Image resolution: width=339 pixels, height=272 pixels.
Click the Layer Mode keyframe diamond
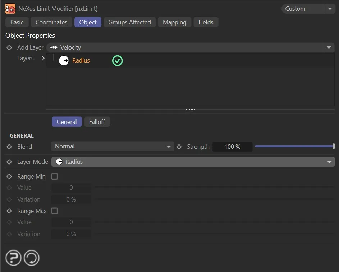click(x=9, y=162)
